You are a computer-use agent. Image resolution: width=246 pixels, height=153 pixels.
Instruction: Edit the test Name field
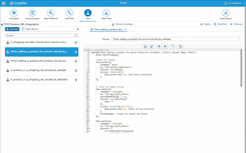pos(176,39)
